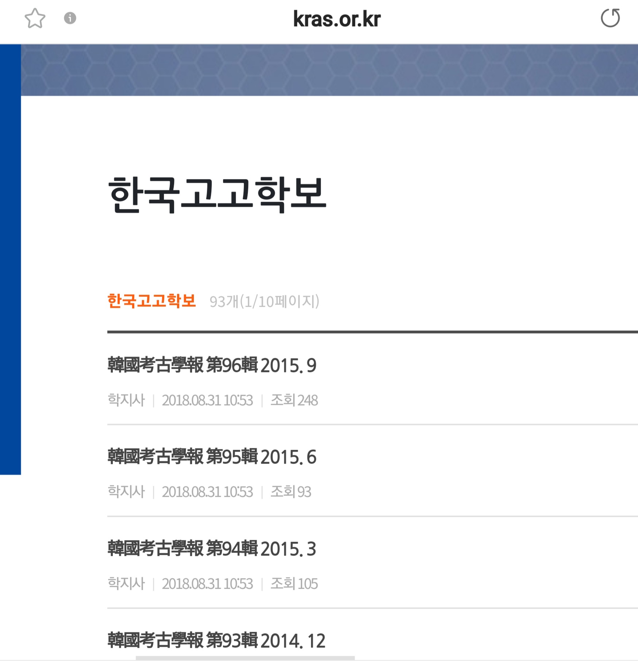Open 韓國考古學報 第96輯 2015. 9 post
Viewport: 638px width, 661px height.
[212, 365]
